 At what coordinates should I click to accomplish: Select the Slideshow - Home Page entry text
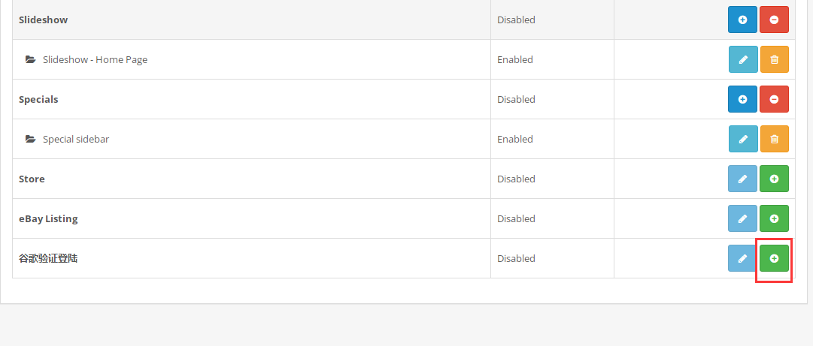[x=96, y=59]
